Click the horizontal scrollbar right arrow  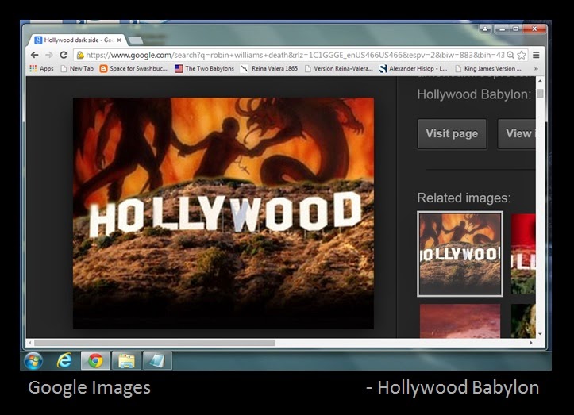(x=531, y=343)
